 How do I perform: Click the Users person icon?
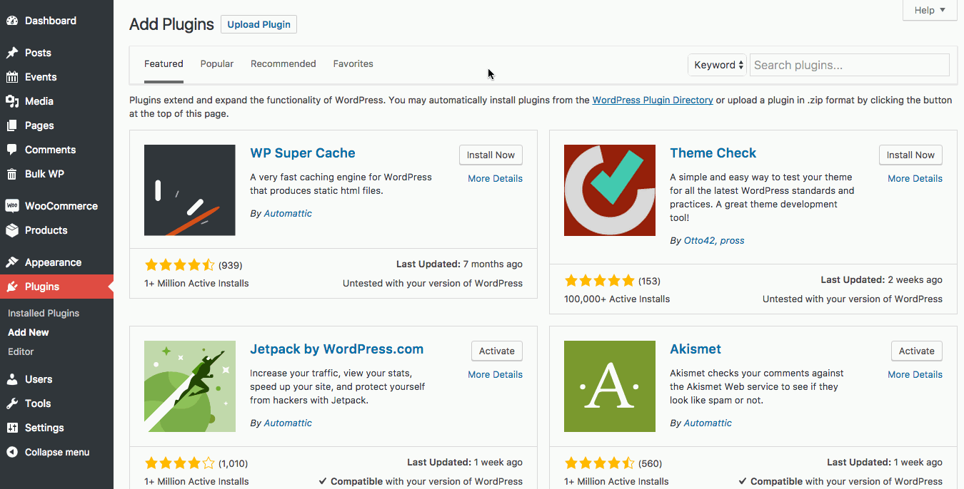(x=12, y=379)
